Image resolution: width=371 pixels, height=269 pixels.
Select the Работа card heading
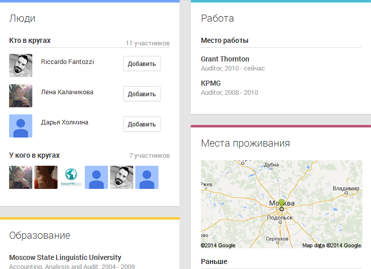point(218,19)
